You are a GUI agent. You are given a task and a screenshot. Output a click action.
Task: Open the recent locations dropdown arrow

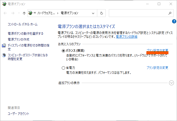click(x=19, y=13)
